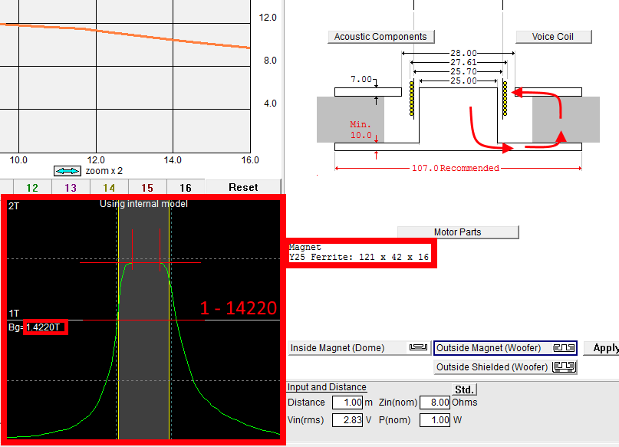Click the 28.00 dimension label
Viewport: 619px width, 447px height.
[463, 53]
